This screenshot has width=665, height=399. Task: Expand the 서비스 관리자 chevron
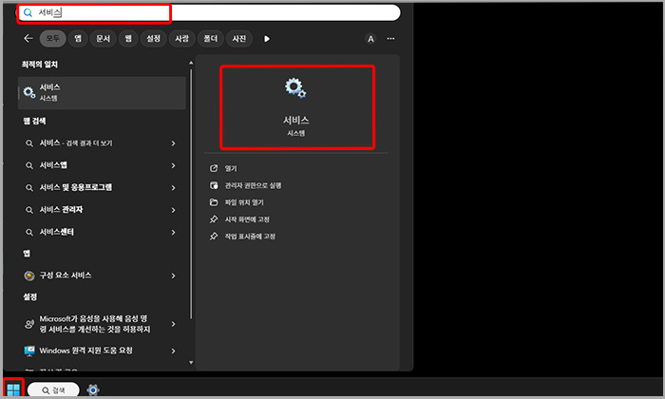click(x=173, y=210)
